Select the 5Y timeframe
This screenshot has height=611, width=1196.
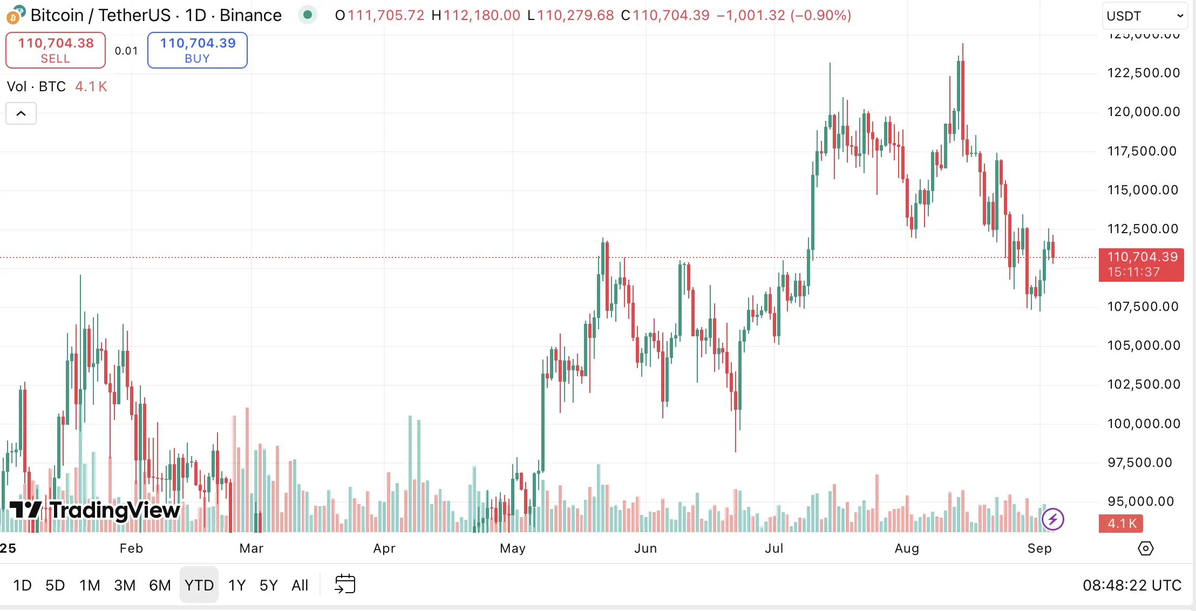(x=268, y=585)
